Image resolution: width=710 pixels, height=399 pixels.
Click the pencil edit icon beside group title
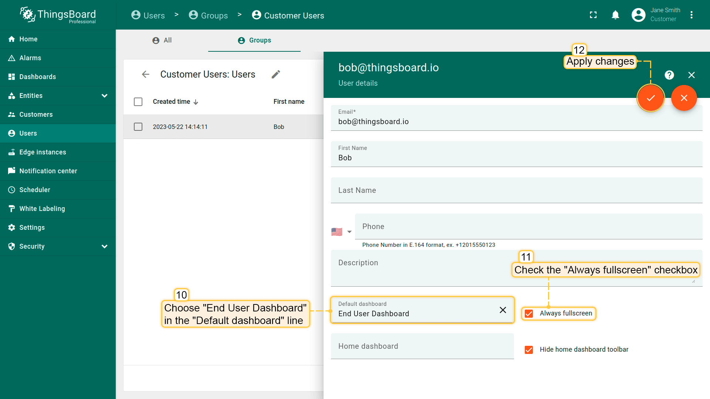point(276,74)
